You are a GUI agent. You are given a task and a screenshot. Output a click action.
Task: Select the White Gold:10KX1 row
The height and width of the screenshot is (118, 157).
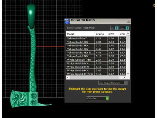(96, 63)
